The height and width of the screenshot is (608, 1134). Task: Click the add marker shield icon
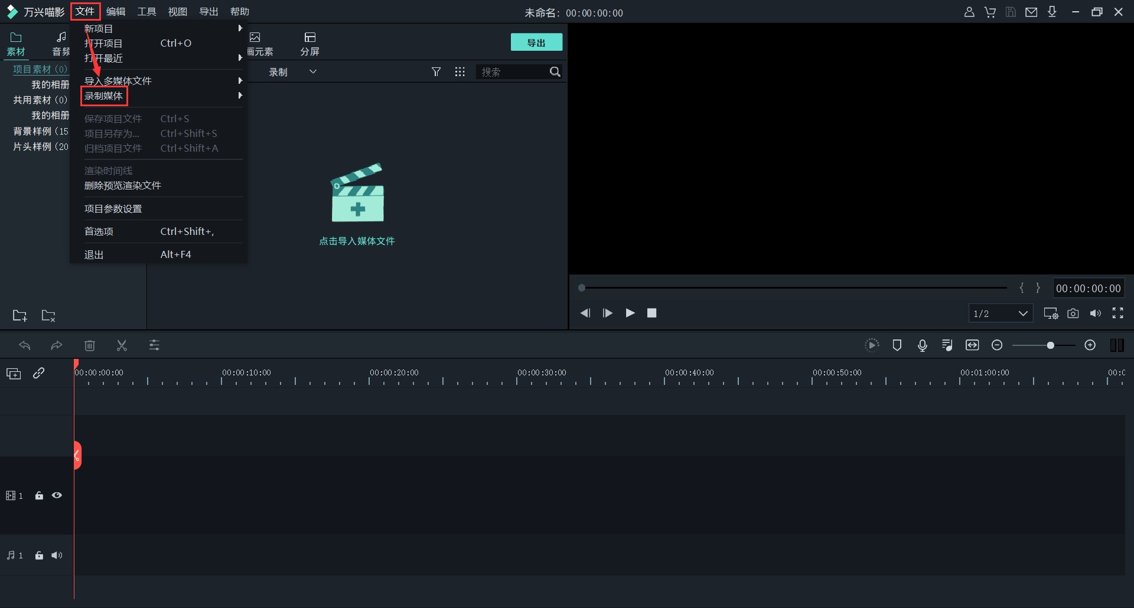[x=897, y=345]
